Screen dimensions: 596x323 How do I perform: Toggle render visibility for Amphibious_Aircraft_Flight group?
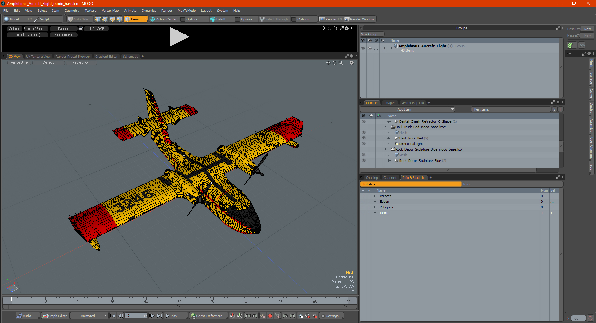369,48
